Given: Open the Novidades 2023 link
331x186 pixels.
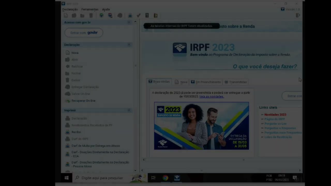Looking at the screenshot, I should tap(275, 114).
